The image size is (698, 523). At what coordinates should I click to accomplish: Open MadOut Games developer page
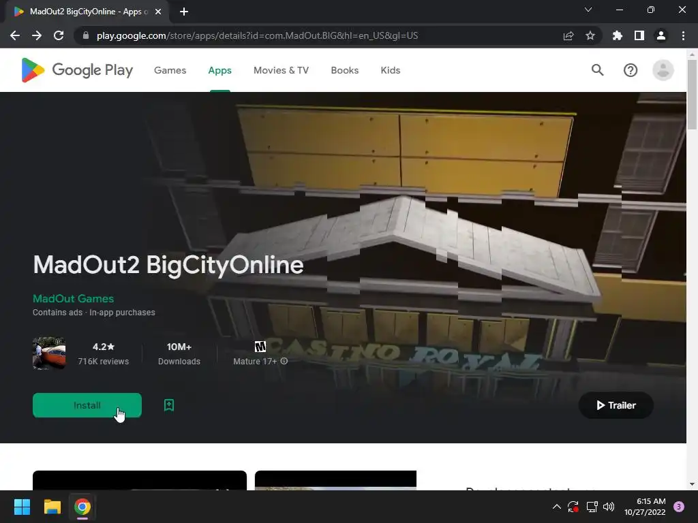coord(74,298)
